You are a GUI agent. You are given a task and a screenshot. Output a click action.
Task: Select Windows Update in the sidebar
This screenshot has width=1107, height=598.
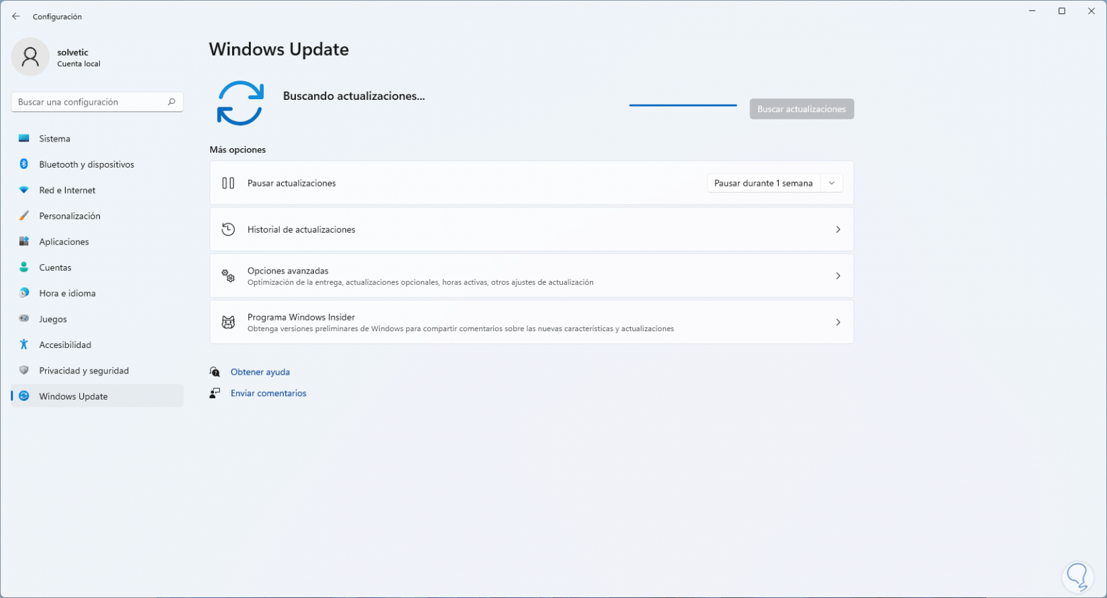pos(97,396)
